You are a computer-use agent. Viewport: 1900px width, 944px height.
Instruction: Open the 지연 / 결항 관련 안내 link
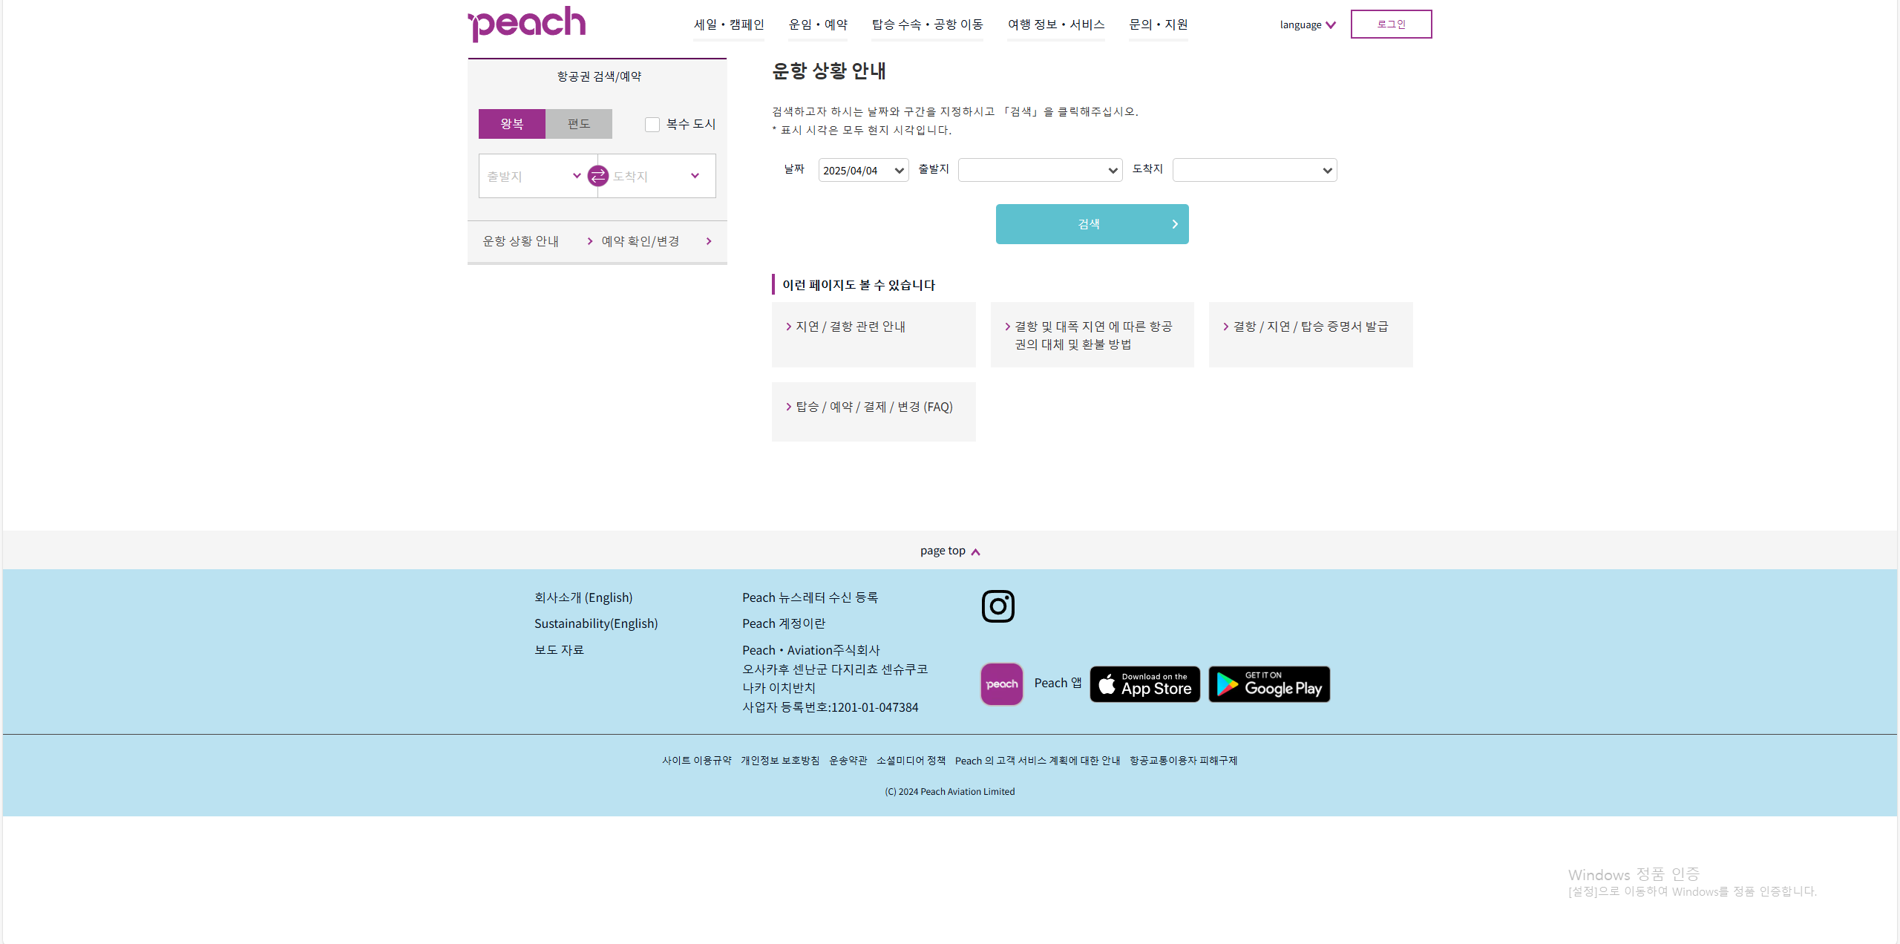coord(850,327)
